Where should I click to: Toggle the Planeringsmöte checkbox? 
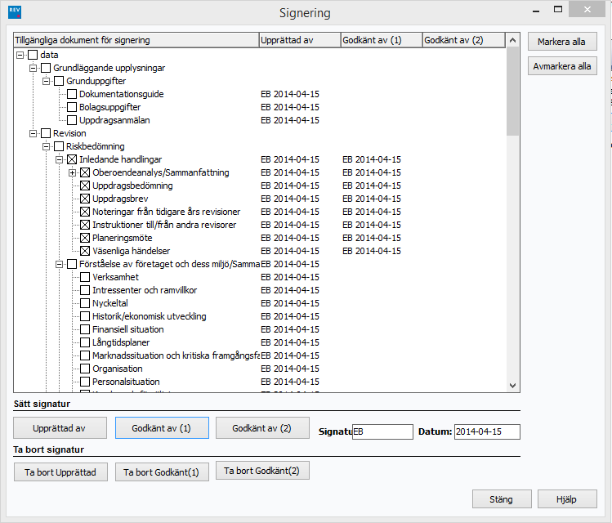(x=86, y=238)
